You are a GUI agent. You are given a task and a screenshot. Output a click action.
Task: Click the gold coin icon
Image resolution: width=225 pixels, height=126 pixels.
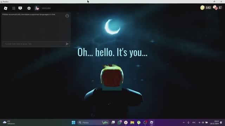(202, 8)
